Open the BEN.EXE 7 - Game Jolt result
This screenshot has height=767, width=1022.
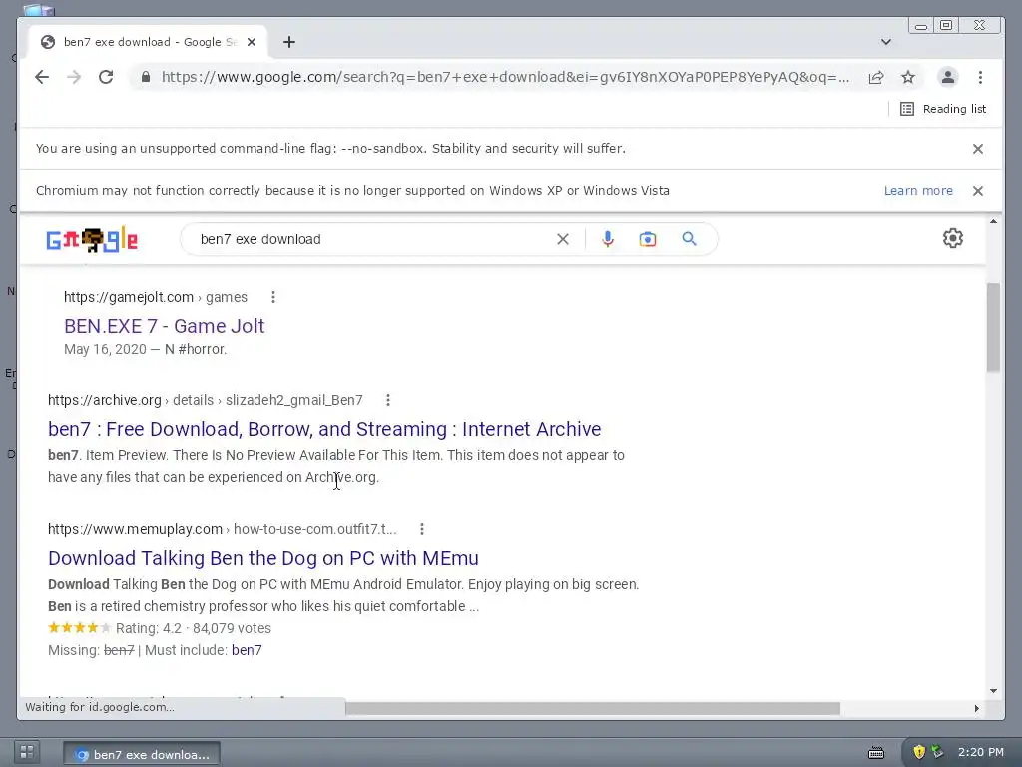click(165, 326)
